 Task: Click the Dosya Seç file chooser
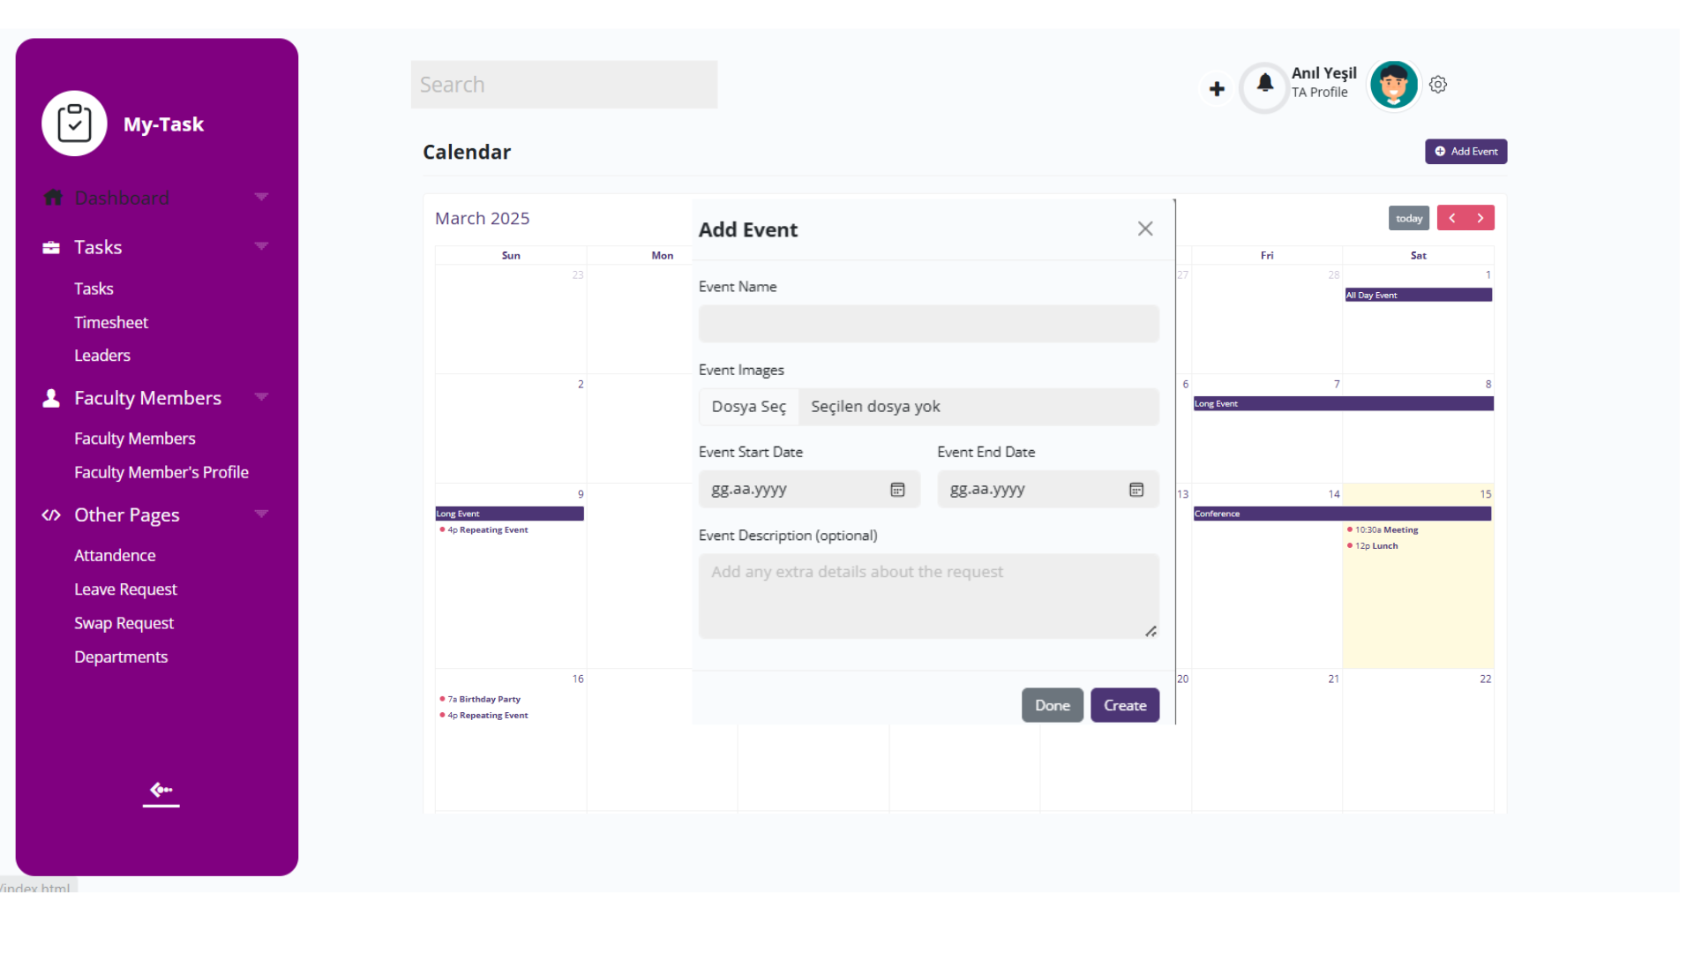[x=748, y=407]
